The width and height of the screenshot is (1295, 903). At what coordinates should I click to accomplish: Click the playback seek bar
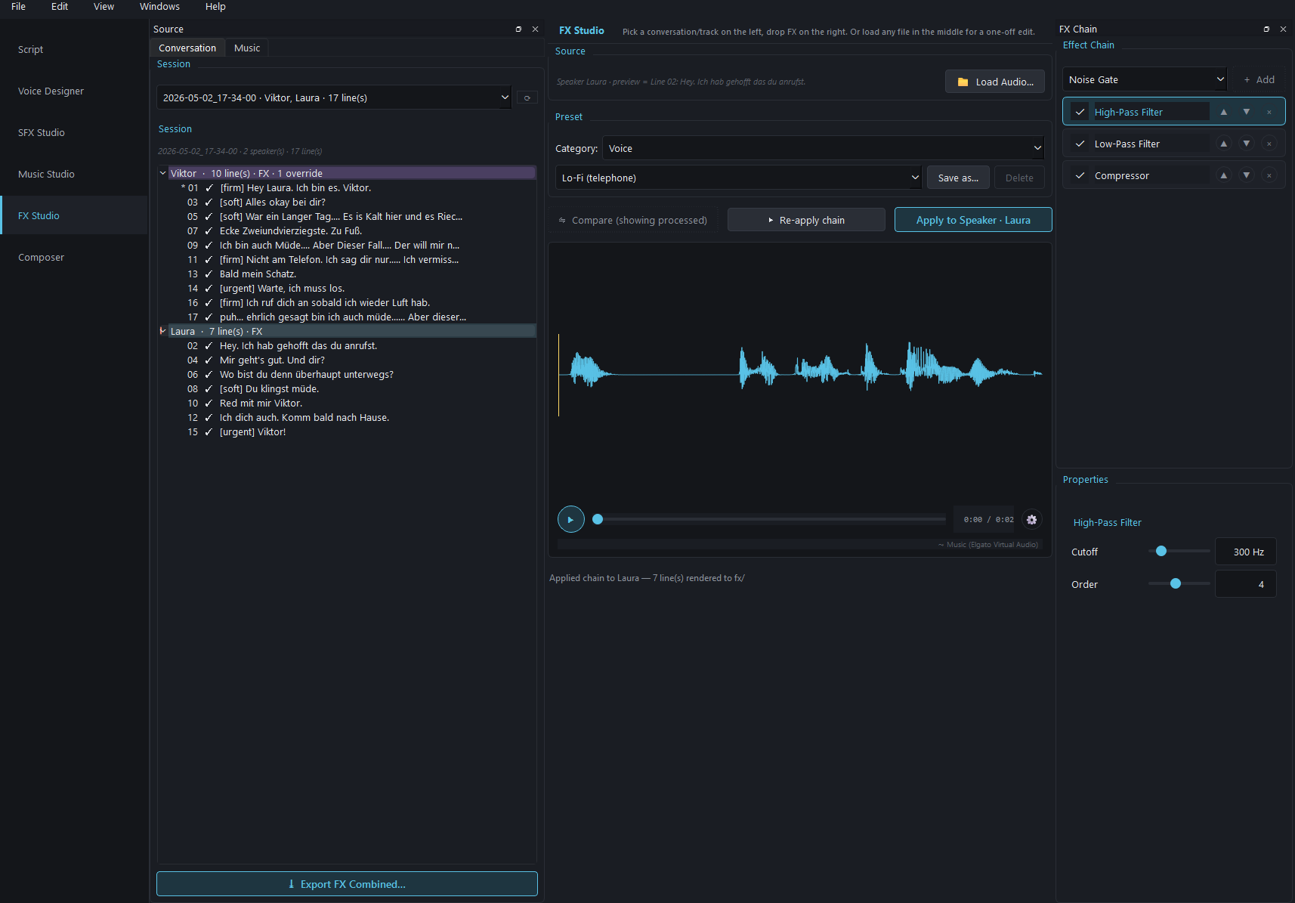click(769, 519)
